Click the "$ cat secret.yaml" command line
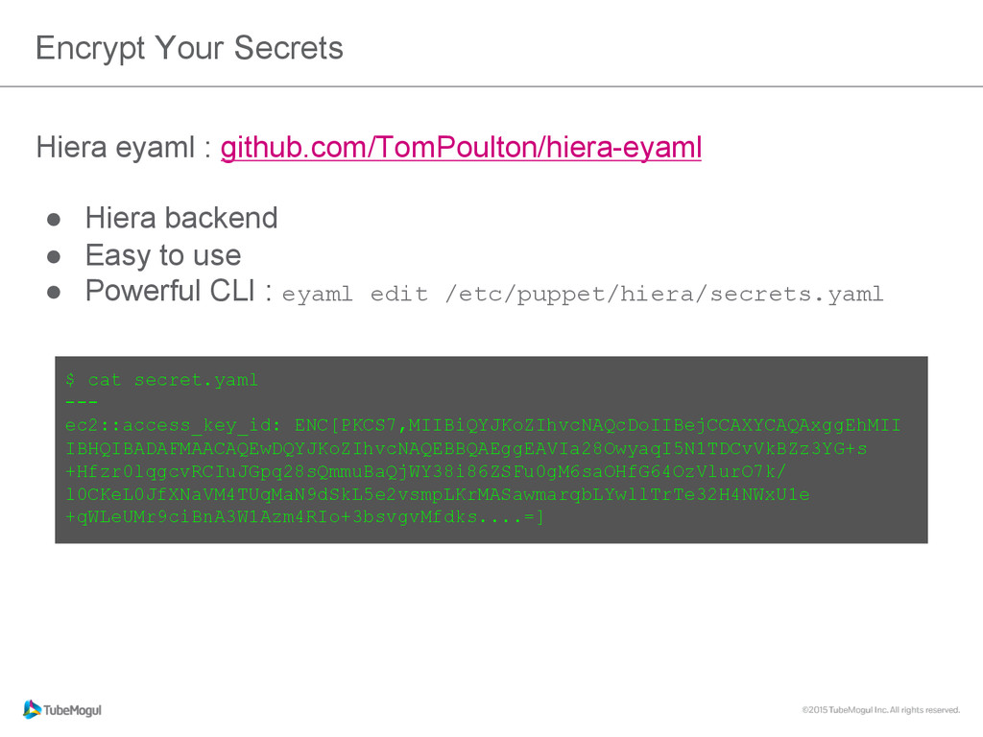983x737 pixels. tap(161, 380)
